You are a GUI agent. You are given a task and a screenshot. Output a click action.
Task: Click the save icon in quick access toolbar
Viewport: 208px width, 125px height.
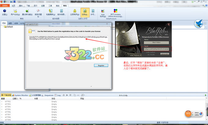tap(11, 2)
